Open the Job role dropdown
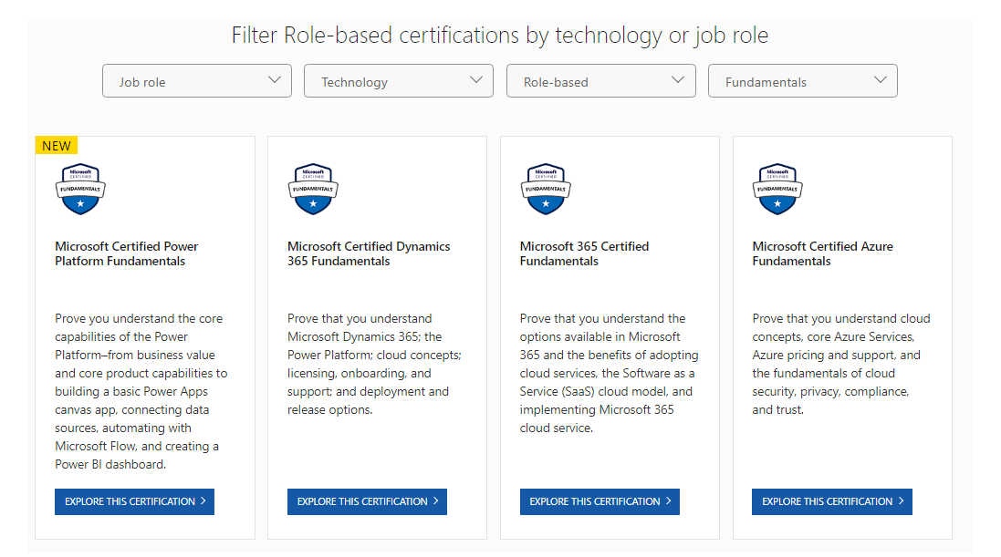 196,81
